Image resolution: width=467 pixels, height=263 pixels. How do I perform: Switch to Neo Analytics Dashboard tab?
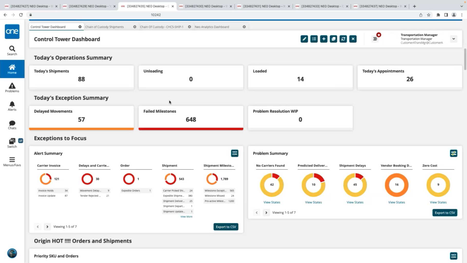point(212,27)
